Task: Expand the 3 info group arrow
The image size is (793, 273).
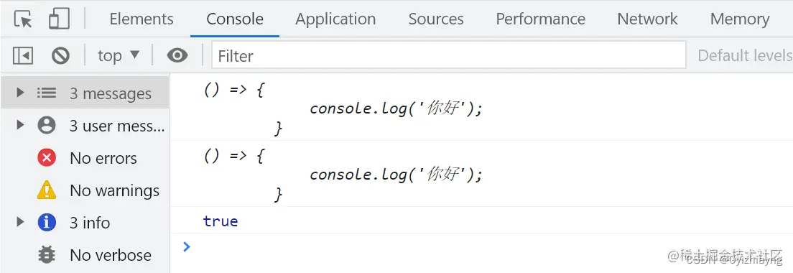Action: tap(20, 222)
